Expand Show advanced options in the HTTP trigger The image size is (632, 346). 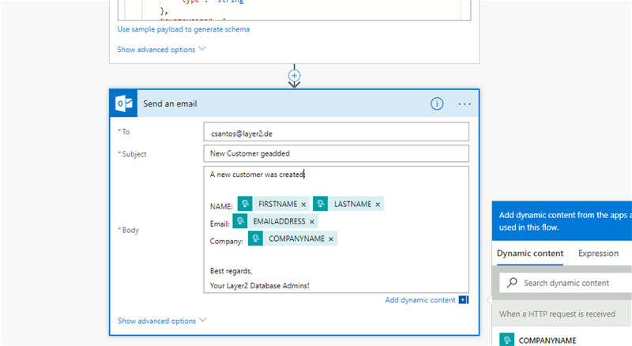coord(161,49)
